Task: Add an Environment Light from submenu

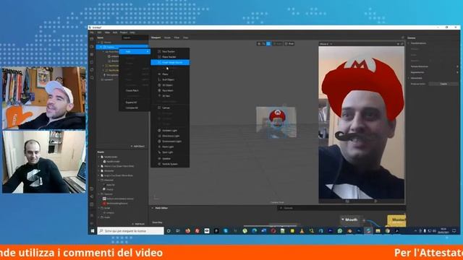Action: (x=170, y=142)
